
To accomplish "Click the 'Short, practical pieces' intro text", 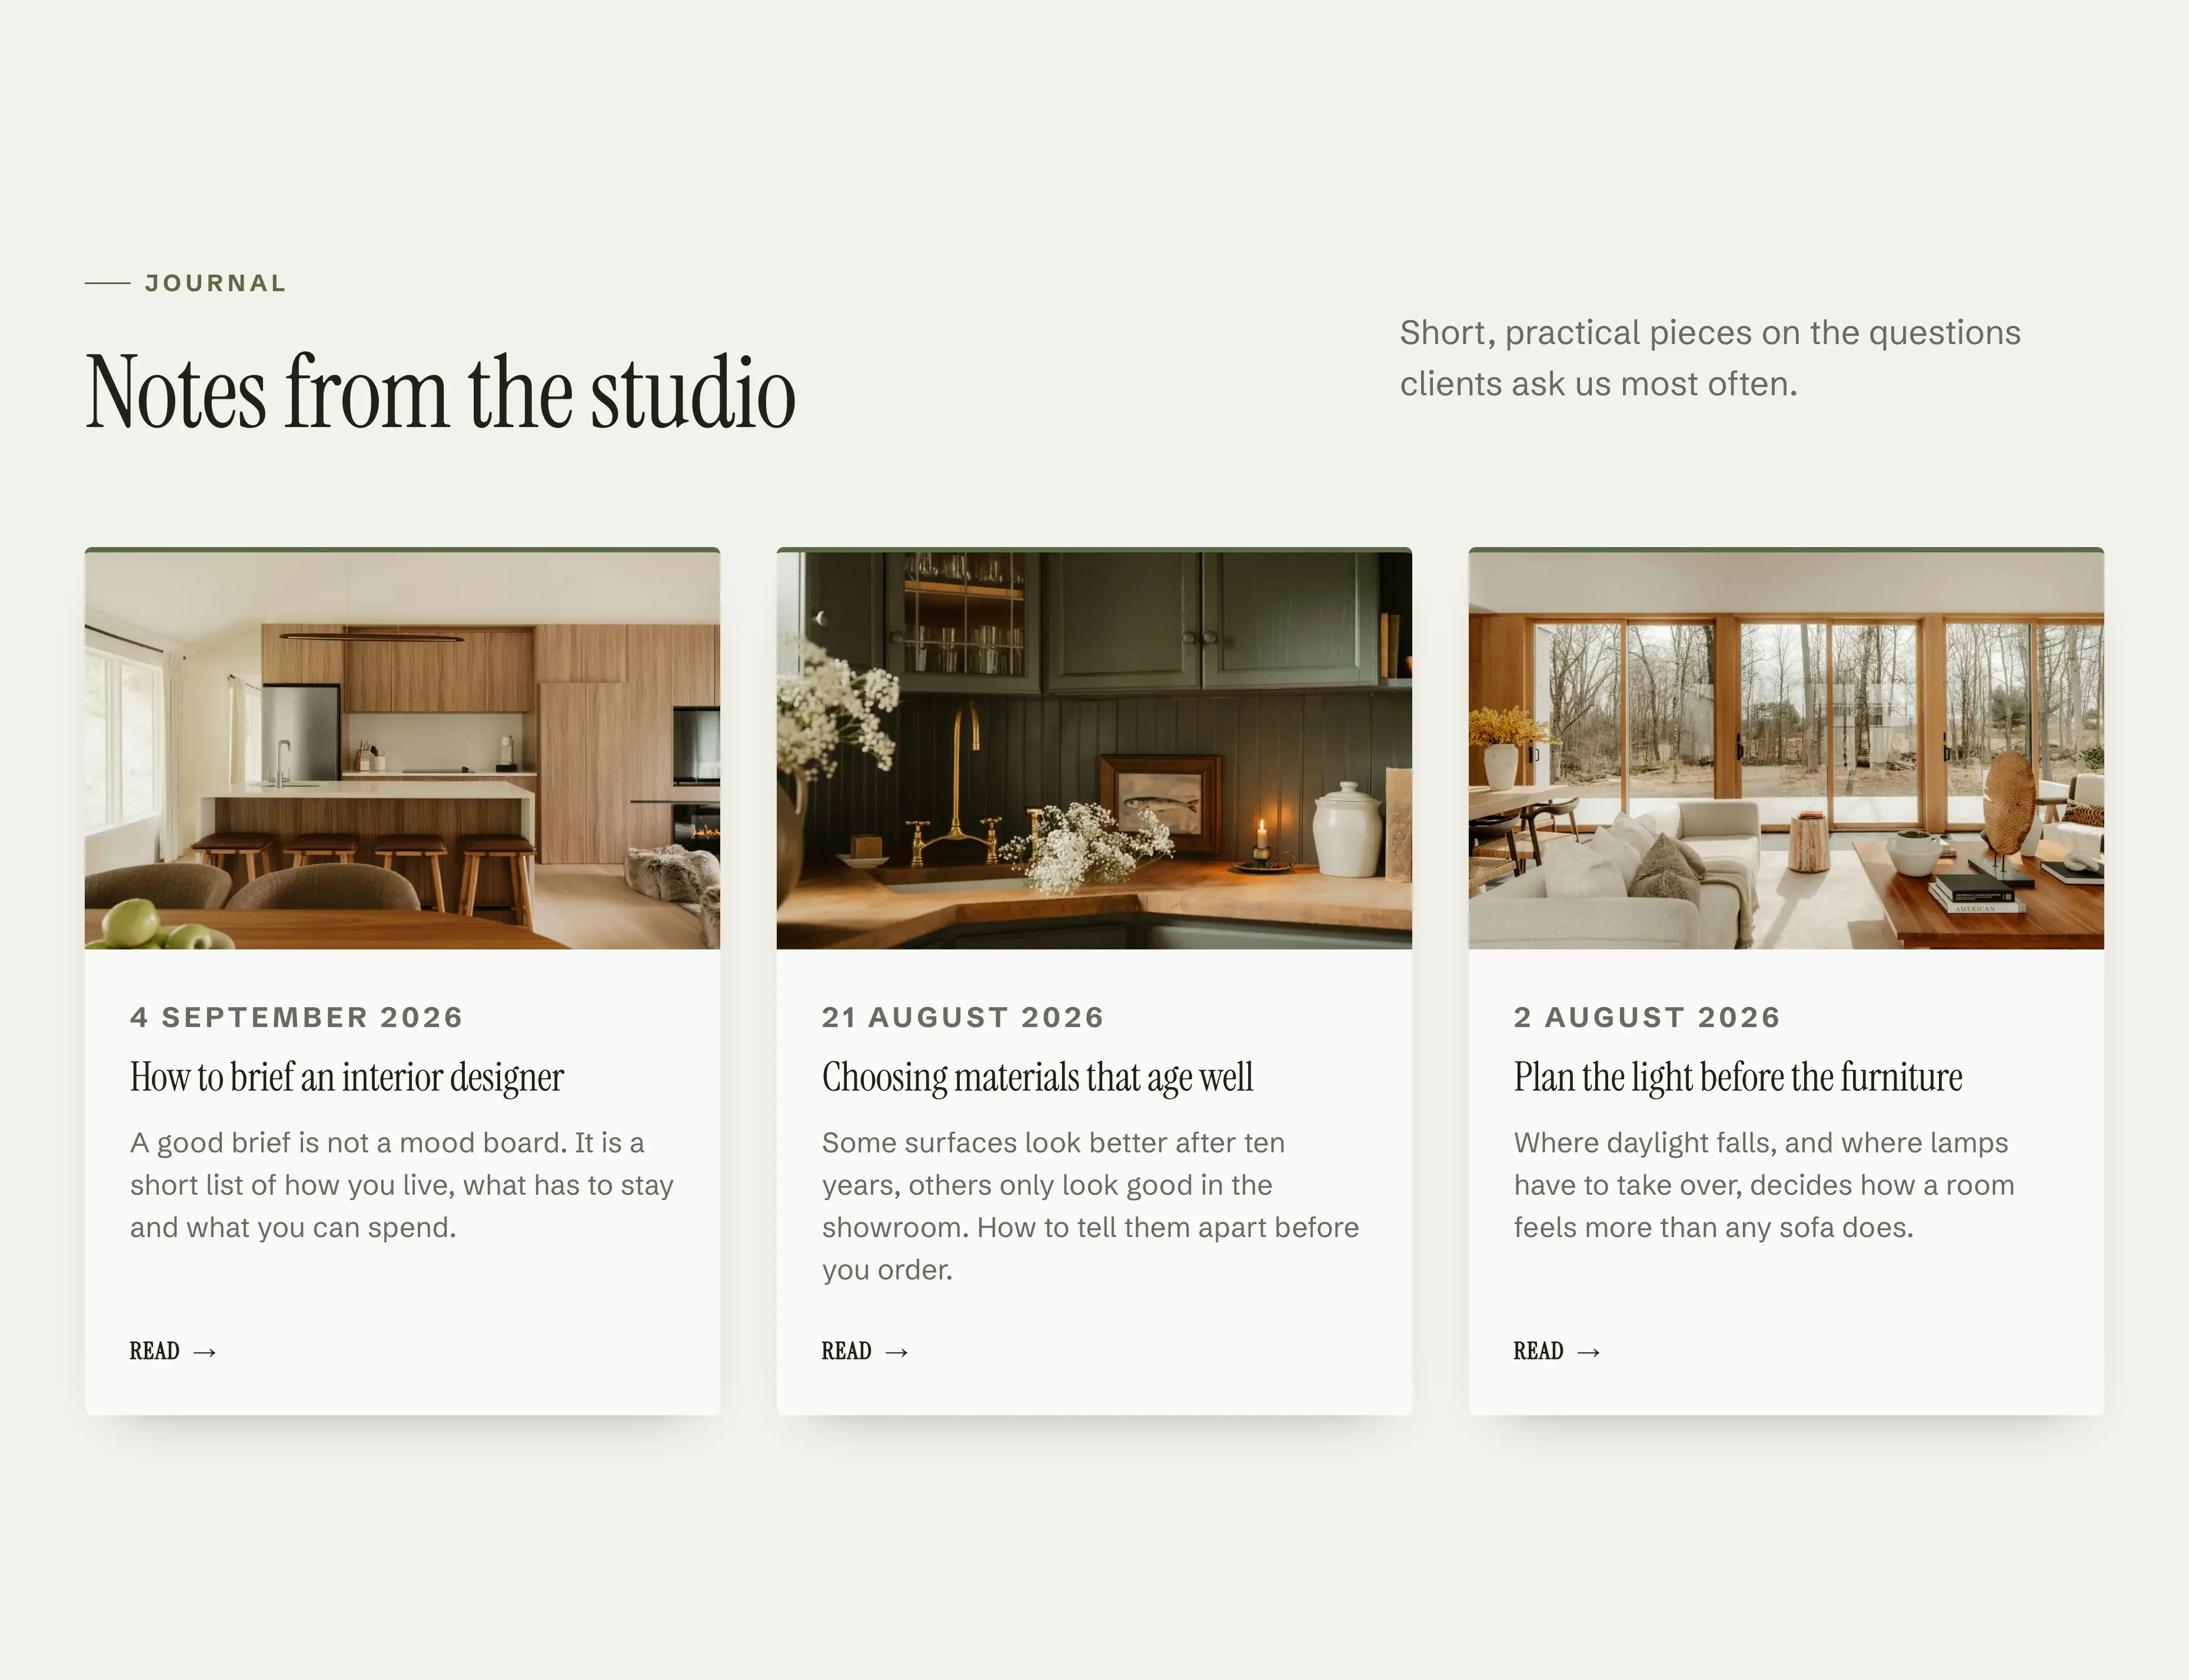I will click(1711, 358).
